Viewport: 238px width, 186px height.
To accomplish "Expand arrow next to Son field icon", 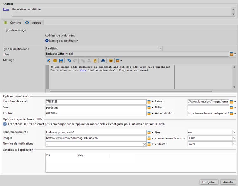I will pos(152,107).
